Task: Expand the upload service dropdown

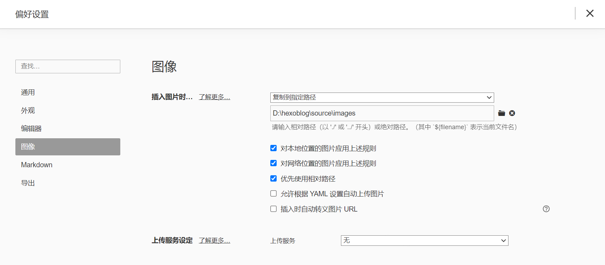Action: (424, 241)
